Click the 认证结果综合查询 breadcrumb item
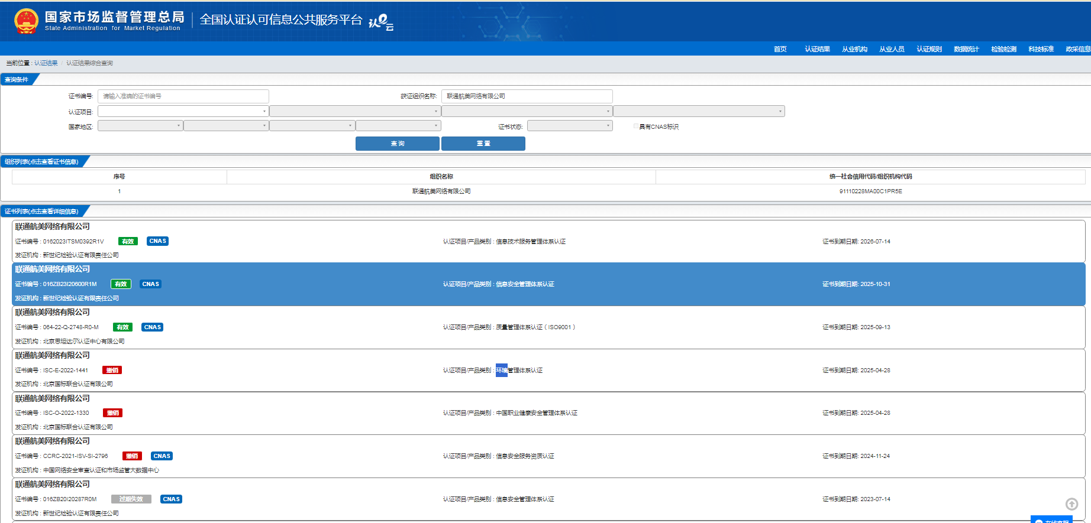 89,63
